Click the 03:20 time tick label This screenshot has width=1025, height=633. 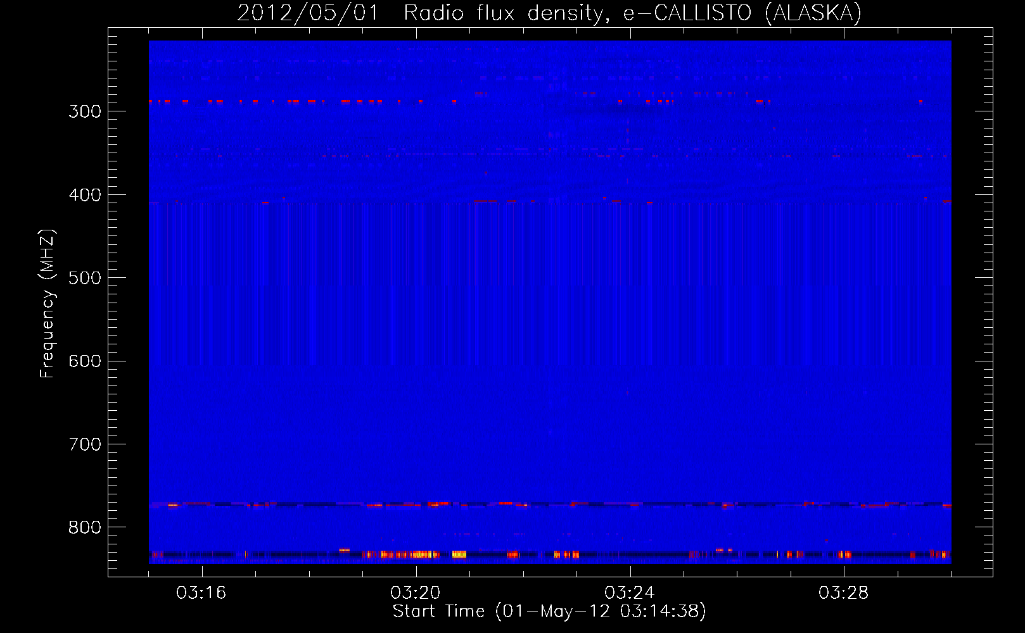point(416,593)
